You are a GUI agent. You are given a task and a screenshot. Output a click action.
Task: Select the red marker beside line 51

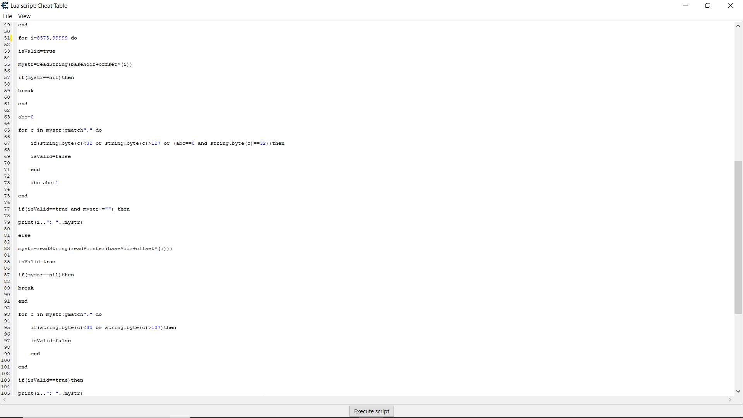pyautogui.click(x=12, y=38)
